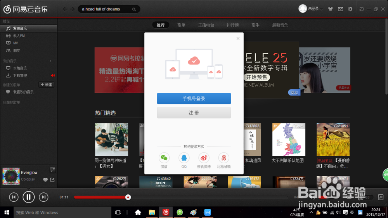Switch to mini mode icon
The width and height of the screenshot is (388, 218).
tap(362, 9)
